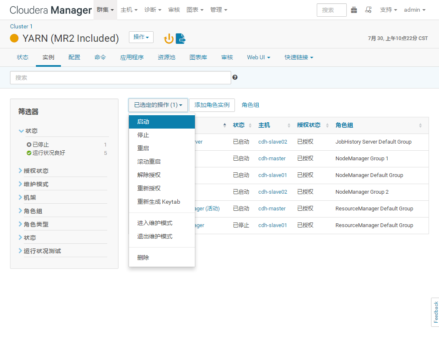This screenshot has width=439, height=359.
Task: Collapse the 状态 filter section
Action: [x=28, y=131]
